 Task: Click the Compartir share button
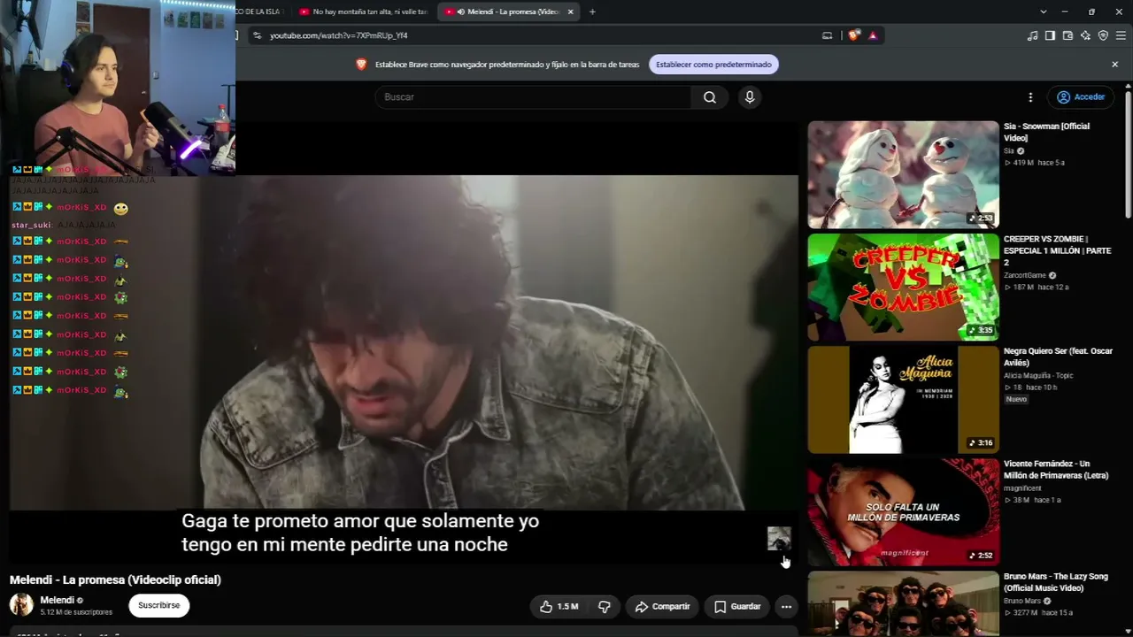point(662,606)
